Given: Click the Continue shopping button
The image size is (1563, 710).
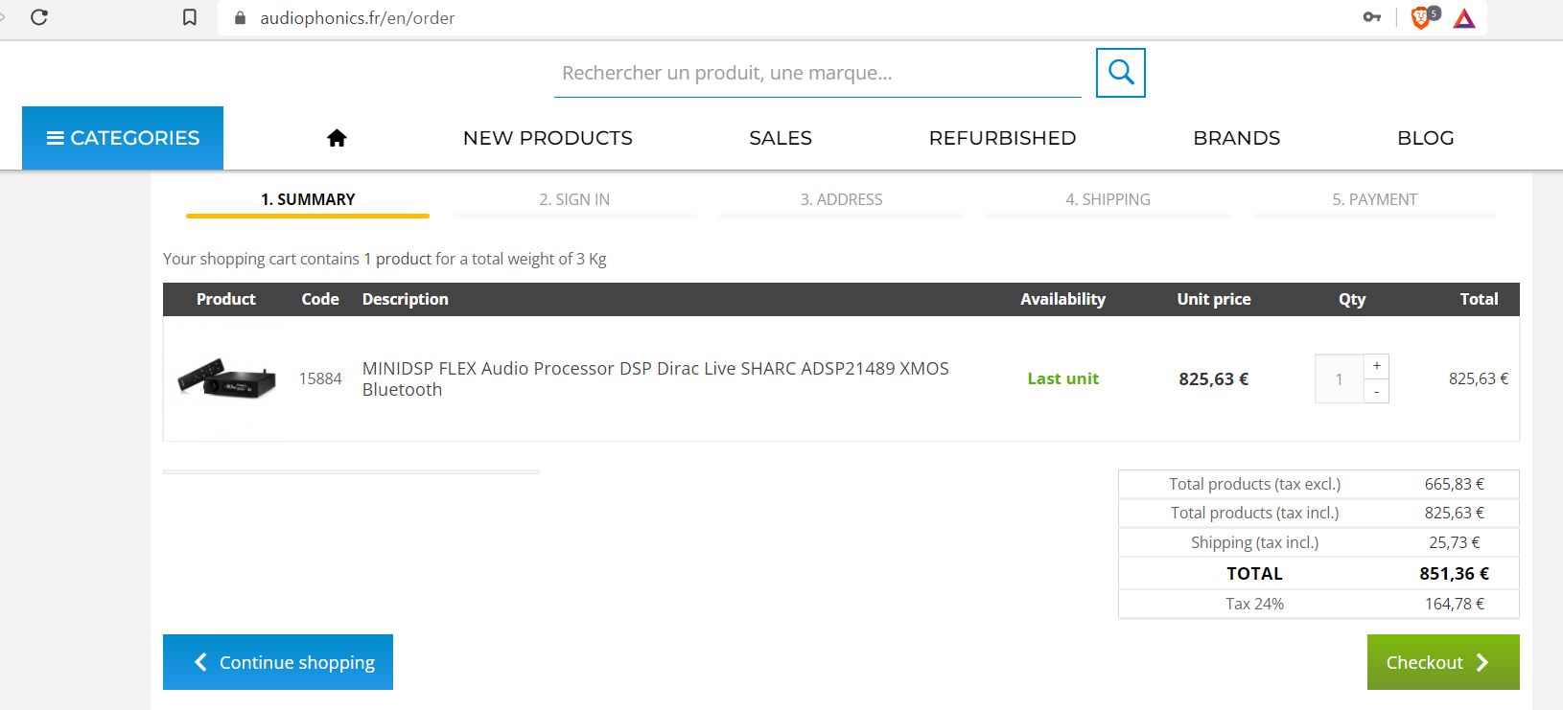Looking at the screenshot, I should pos(278,662).
